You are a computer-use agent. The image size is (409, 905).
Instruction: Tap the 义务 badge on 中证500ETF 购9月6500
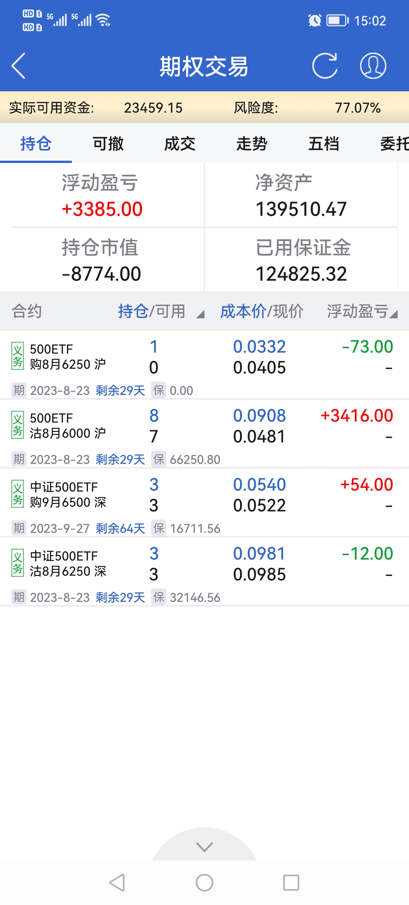tap(17, 494)
